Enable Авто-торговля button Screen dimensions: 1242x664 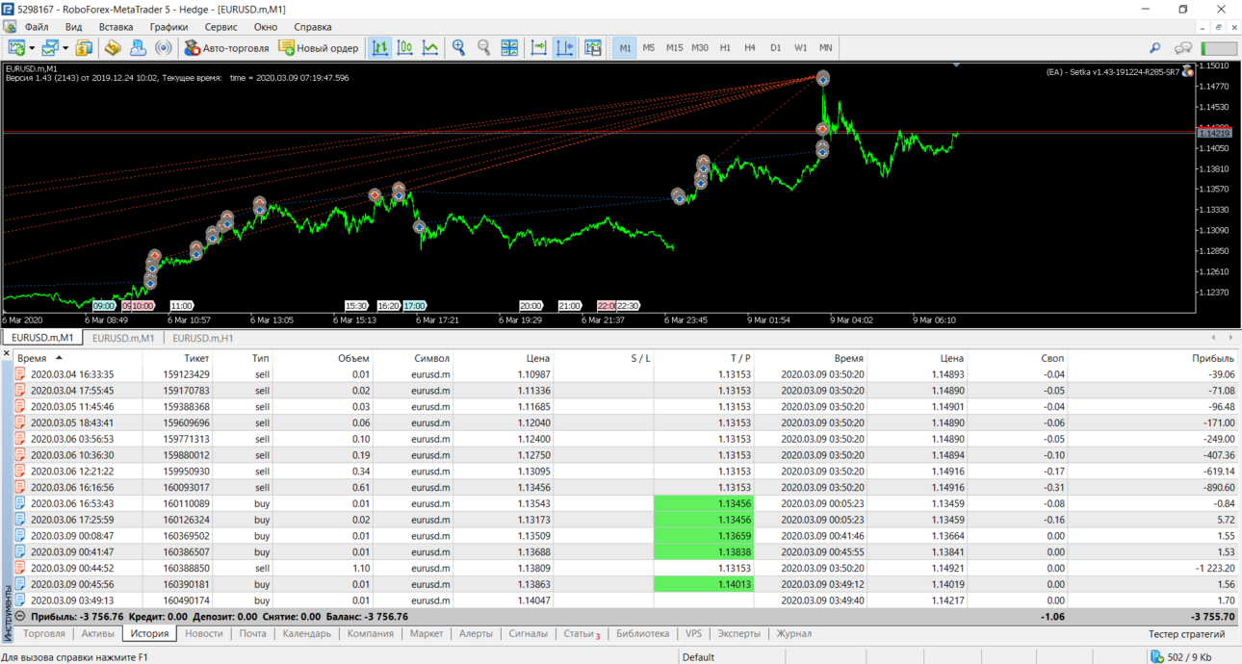click(226, 47)
